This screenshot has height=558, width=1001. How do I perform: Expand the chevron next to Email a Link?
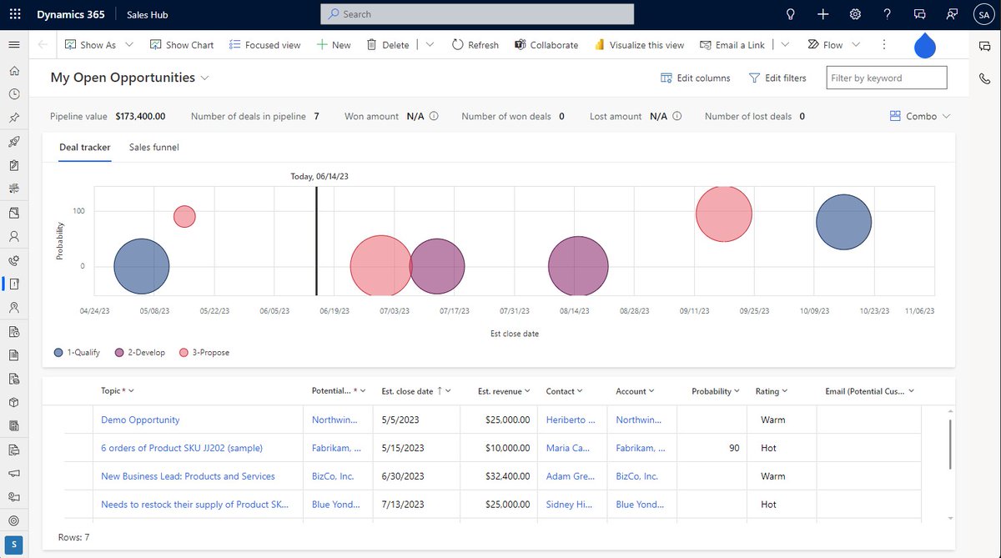point(785,45)
